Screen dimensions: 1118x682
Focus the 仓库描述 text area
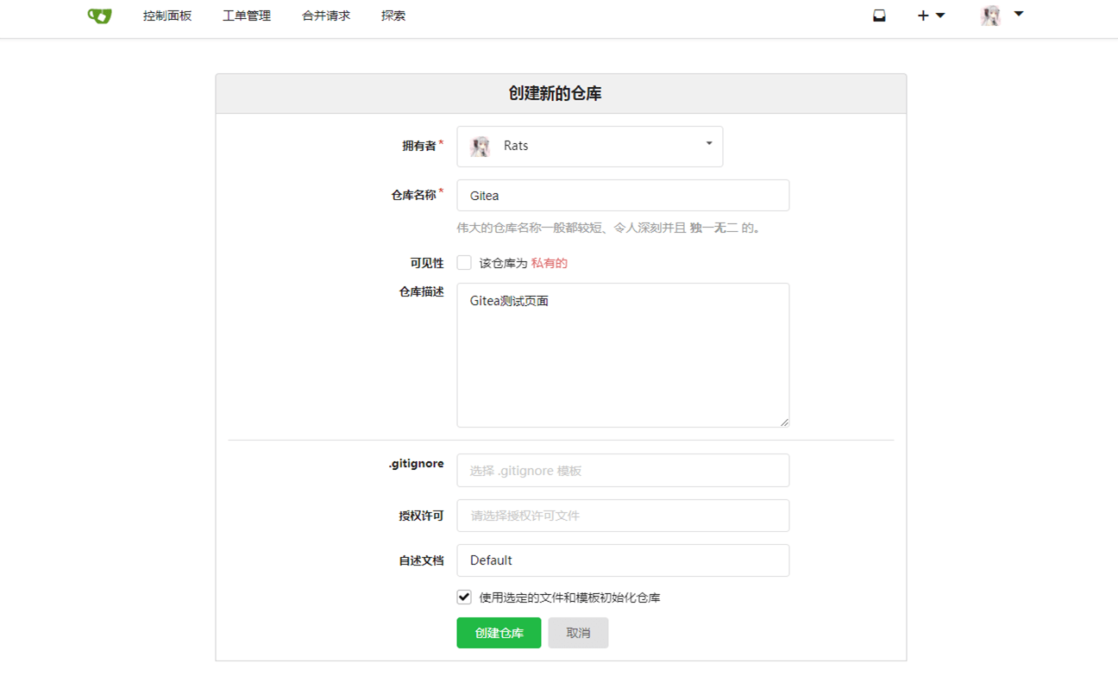click(623, 355)
